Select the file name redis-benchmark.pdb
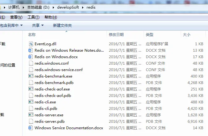The height and width of the screenshot is (136, 208). click(54, 83)
